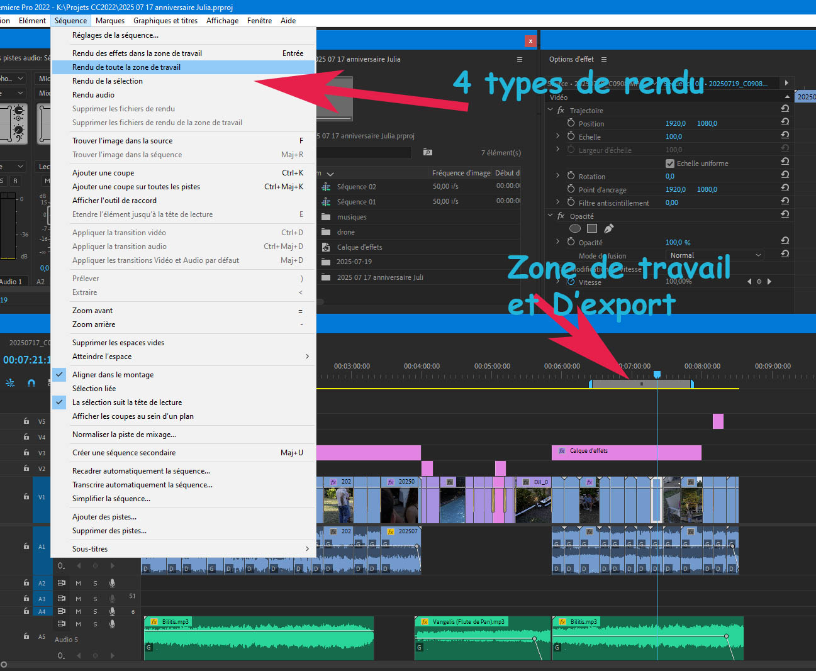
Task: Toggle lock on V3 track
Action: pyautogui.click(x=26, y=453)
